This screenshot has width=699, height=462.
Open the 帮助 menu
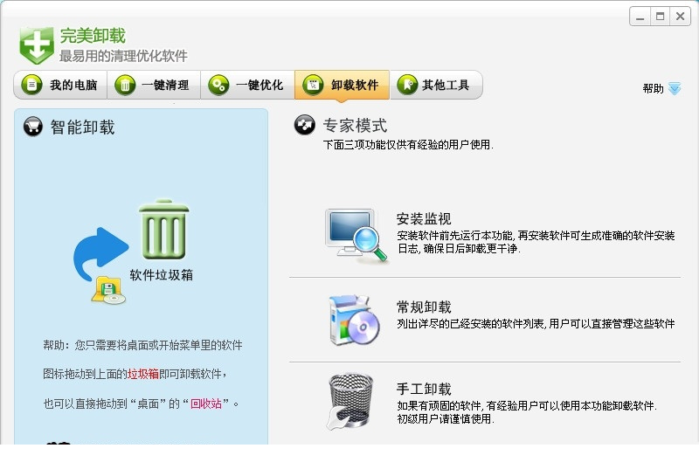pos(653,88)
